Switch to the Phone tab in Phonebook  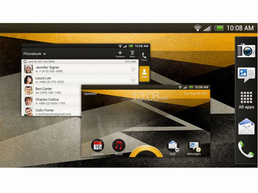click(x=144, y=57)
